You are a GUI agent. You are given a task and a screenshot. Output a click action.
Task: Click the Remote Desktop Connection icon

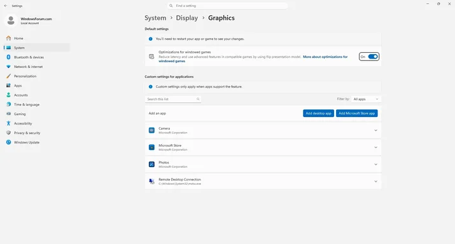(151, 181)
